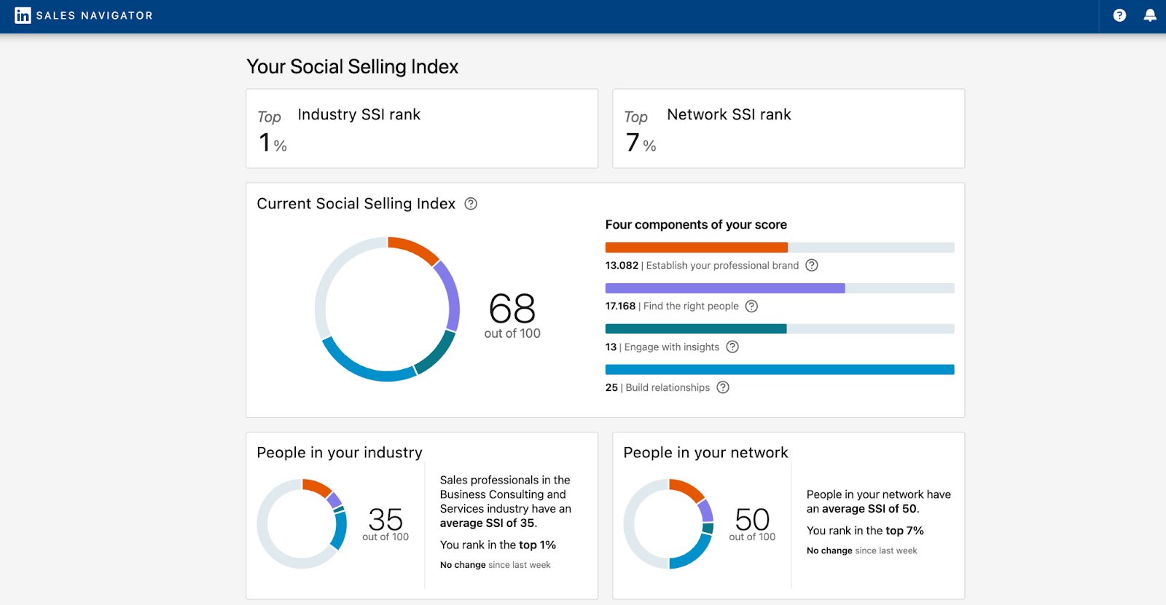Click the LinkedIn logo icon

click(x=23, y=15)
